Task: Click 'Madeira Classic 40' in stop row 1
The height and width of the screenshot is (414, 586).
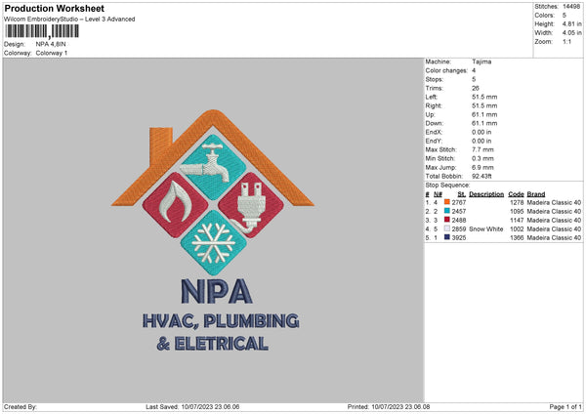Action: tap(554, 202)
